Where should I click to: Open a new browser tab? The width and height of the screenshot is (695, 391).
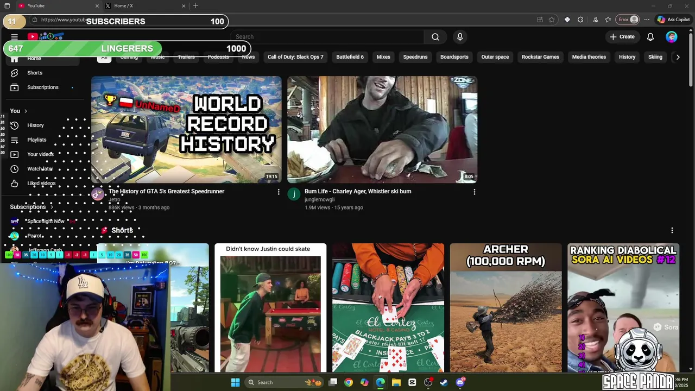195,6
